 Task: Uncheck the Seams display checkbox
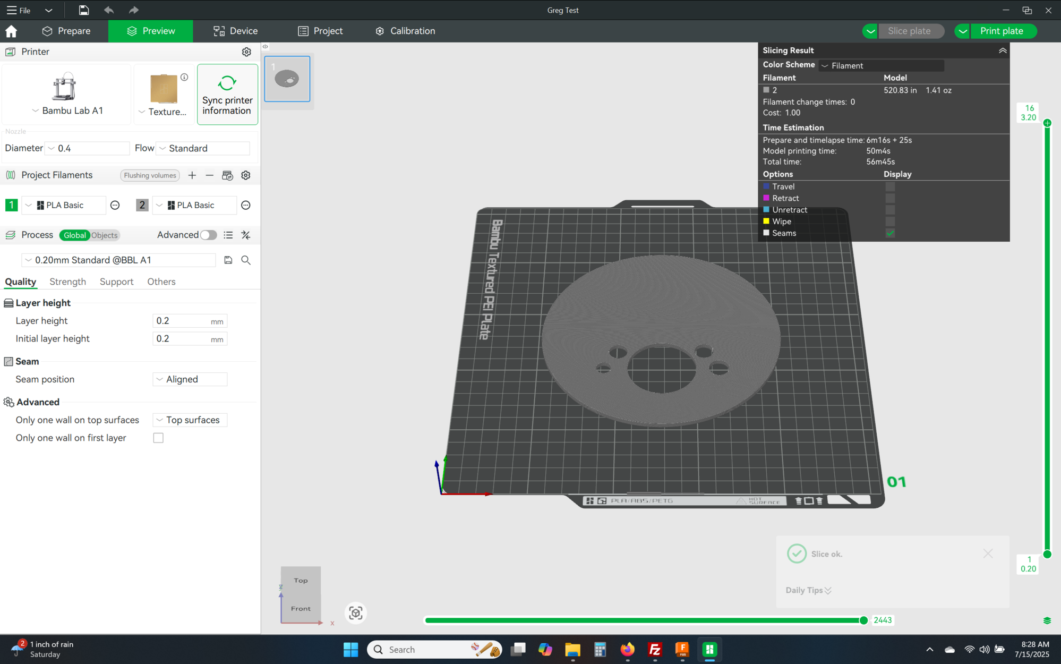click(890, 233)
